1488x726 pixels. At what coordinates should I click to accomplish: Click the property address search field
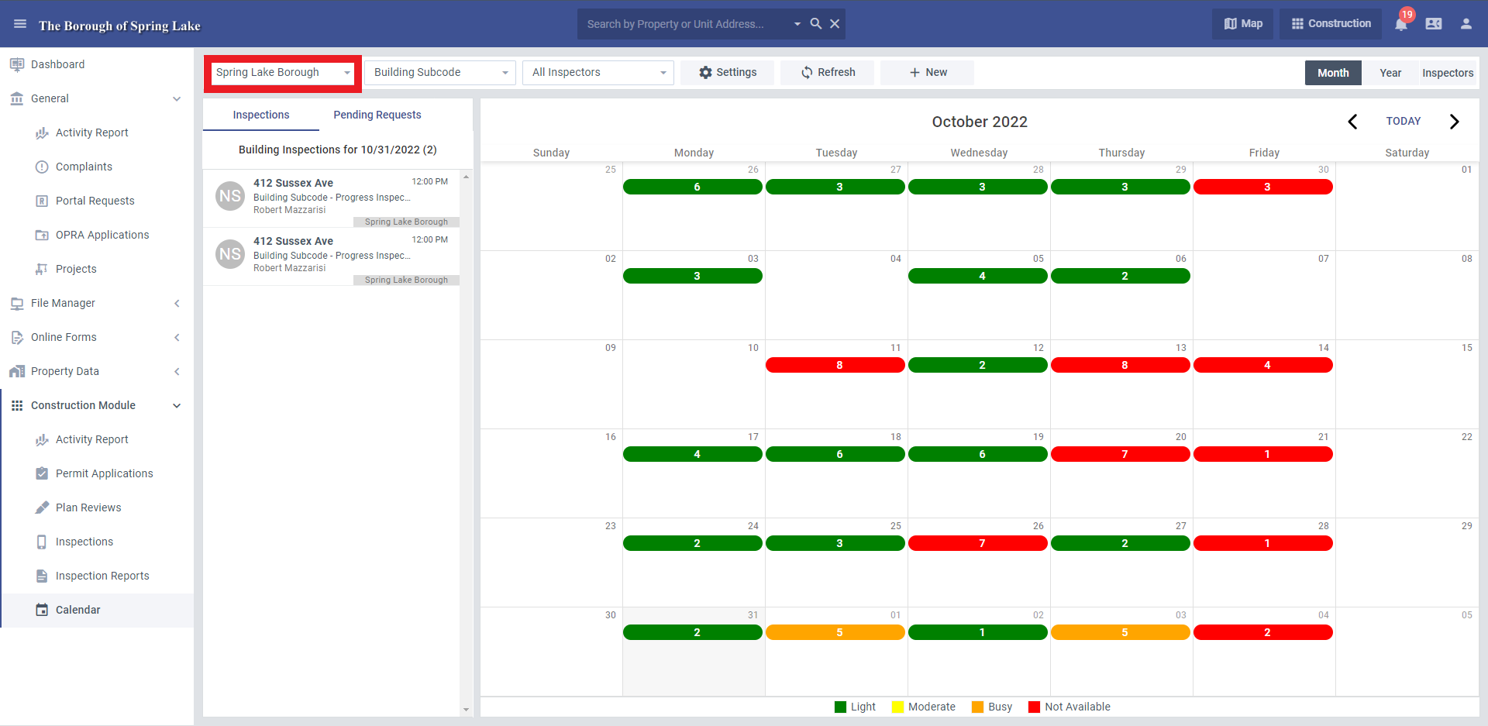686,24
